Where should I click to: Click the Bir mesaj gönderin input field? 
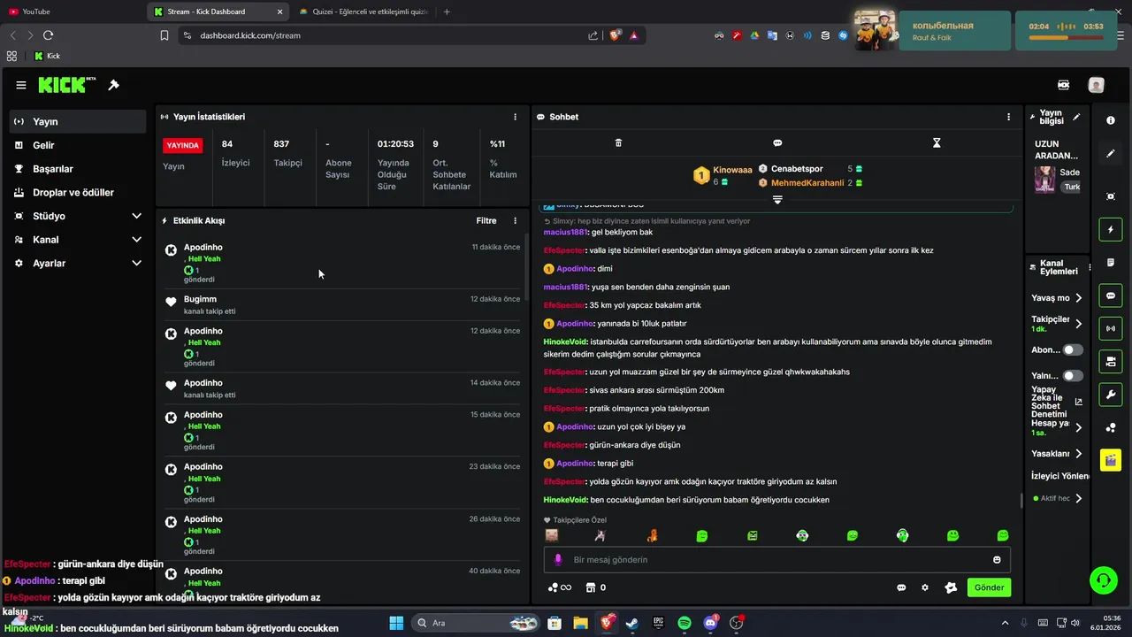[x=776, y=560]
